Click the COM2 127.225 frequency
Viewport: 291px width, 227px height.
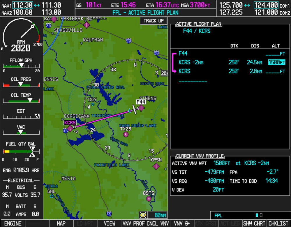tap(231, 13)
